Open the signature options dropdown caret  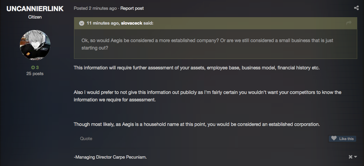[x=356, y=157]
